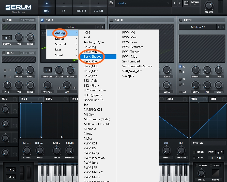The image size is (227, 182).
Task: Enable MONO voicing checkbox
Action: (x=194, y=152)
